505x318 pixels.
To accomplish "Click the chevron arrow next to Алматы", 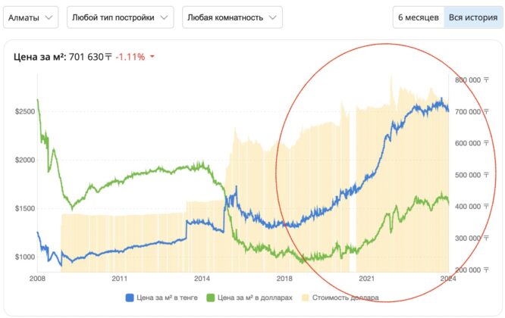I will (x=49, y=17).
